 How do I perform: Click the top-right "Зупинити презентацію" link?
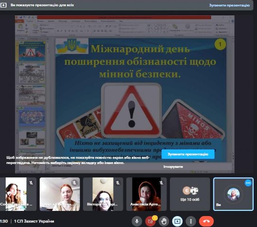coord(229,5)
